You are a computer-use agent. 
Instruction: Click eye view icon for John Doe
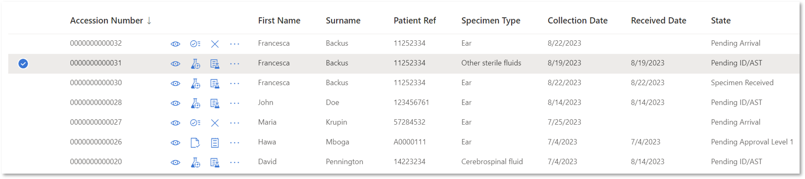[x=175, y=103]
